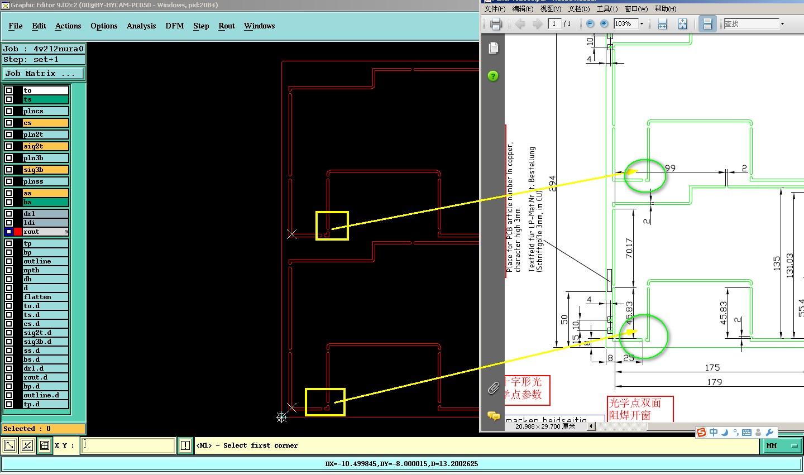Open the 工具(T) menu in PDF reader
The width and height of the screenshot is (804, 475).
click(607, 9)
